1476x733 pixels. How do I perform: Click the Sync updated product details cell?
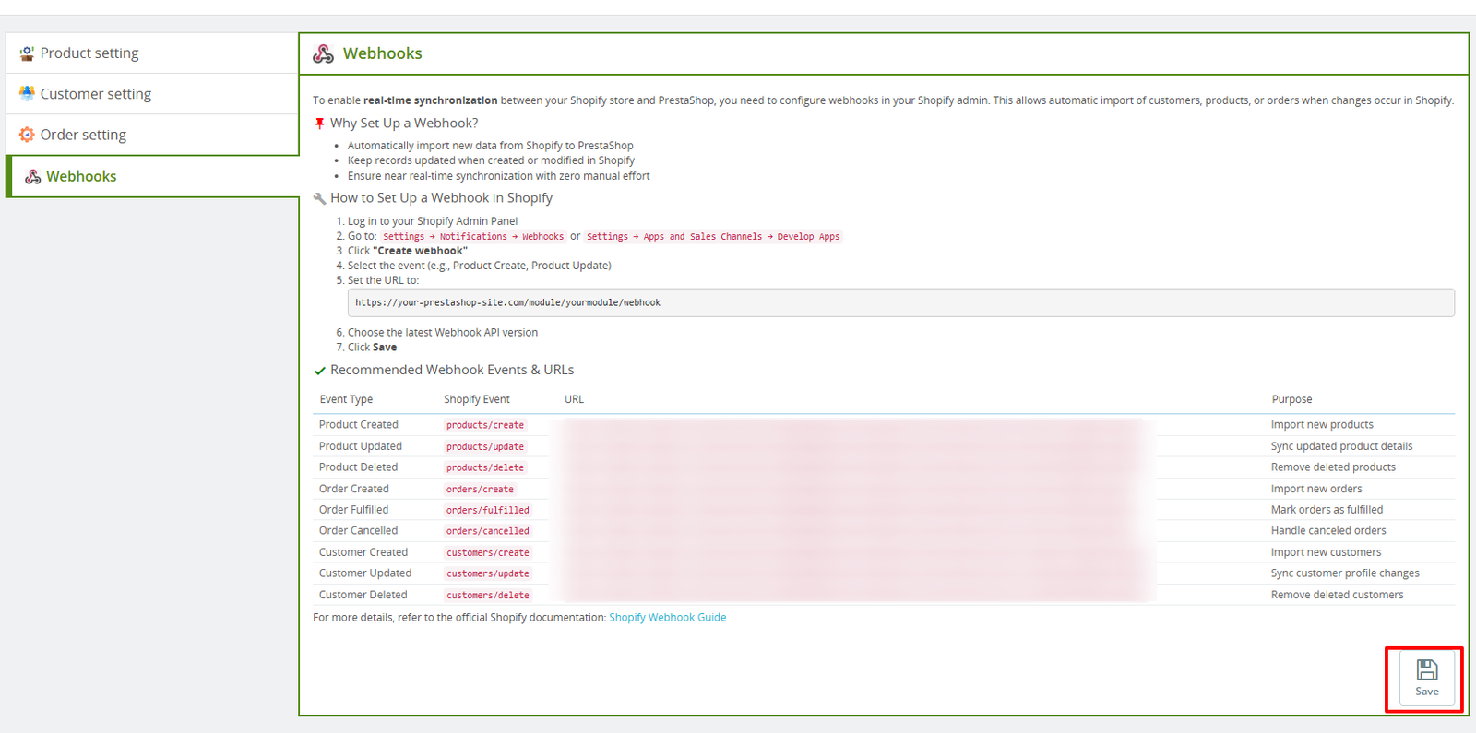1341,446
